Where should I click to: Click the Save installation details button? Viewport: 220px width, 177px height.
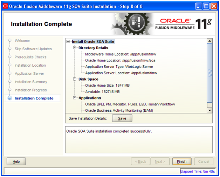122,118
